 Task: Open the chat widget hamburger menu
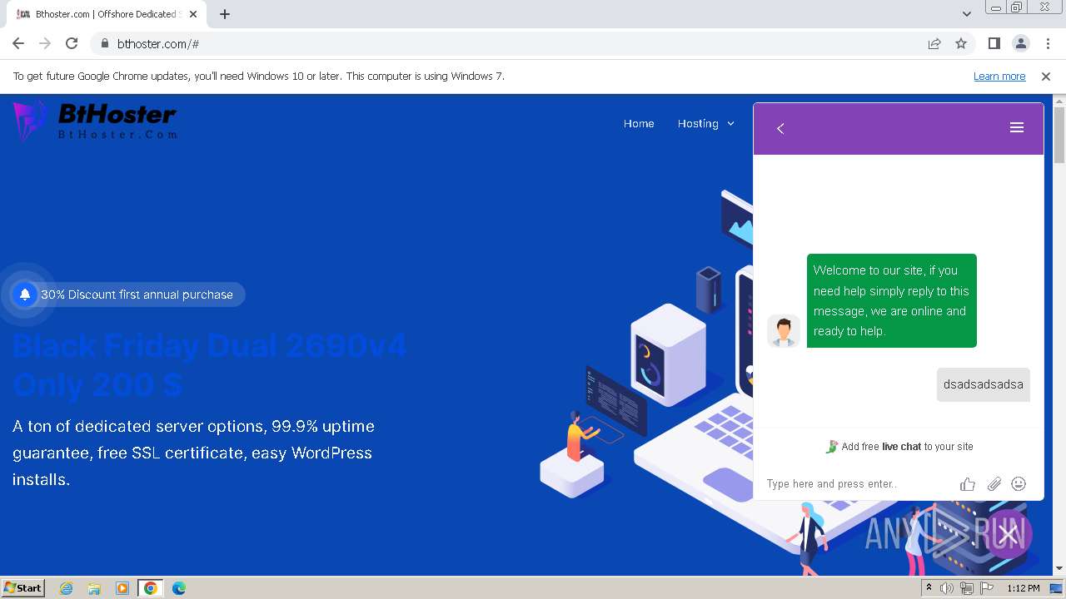(x=1016, y=127)
